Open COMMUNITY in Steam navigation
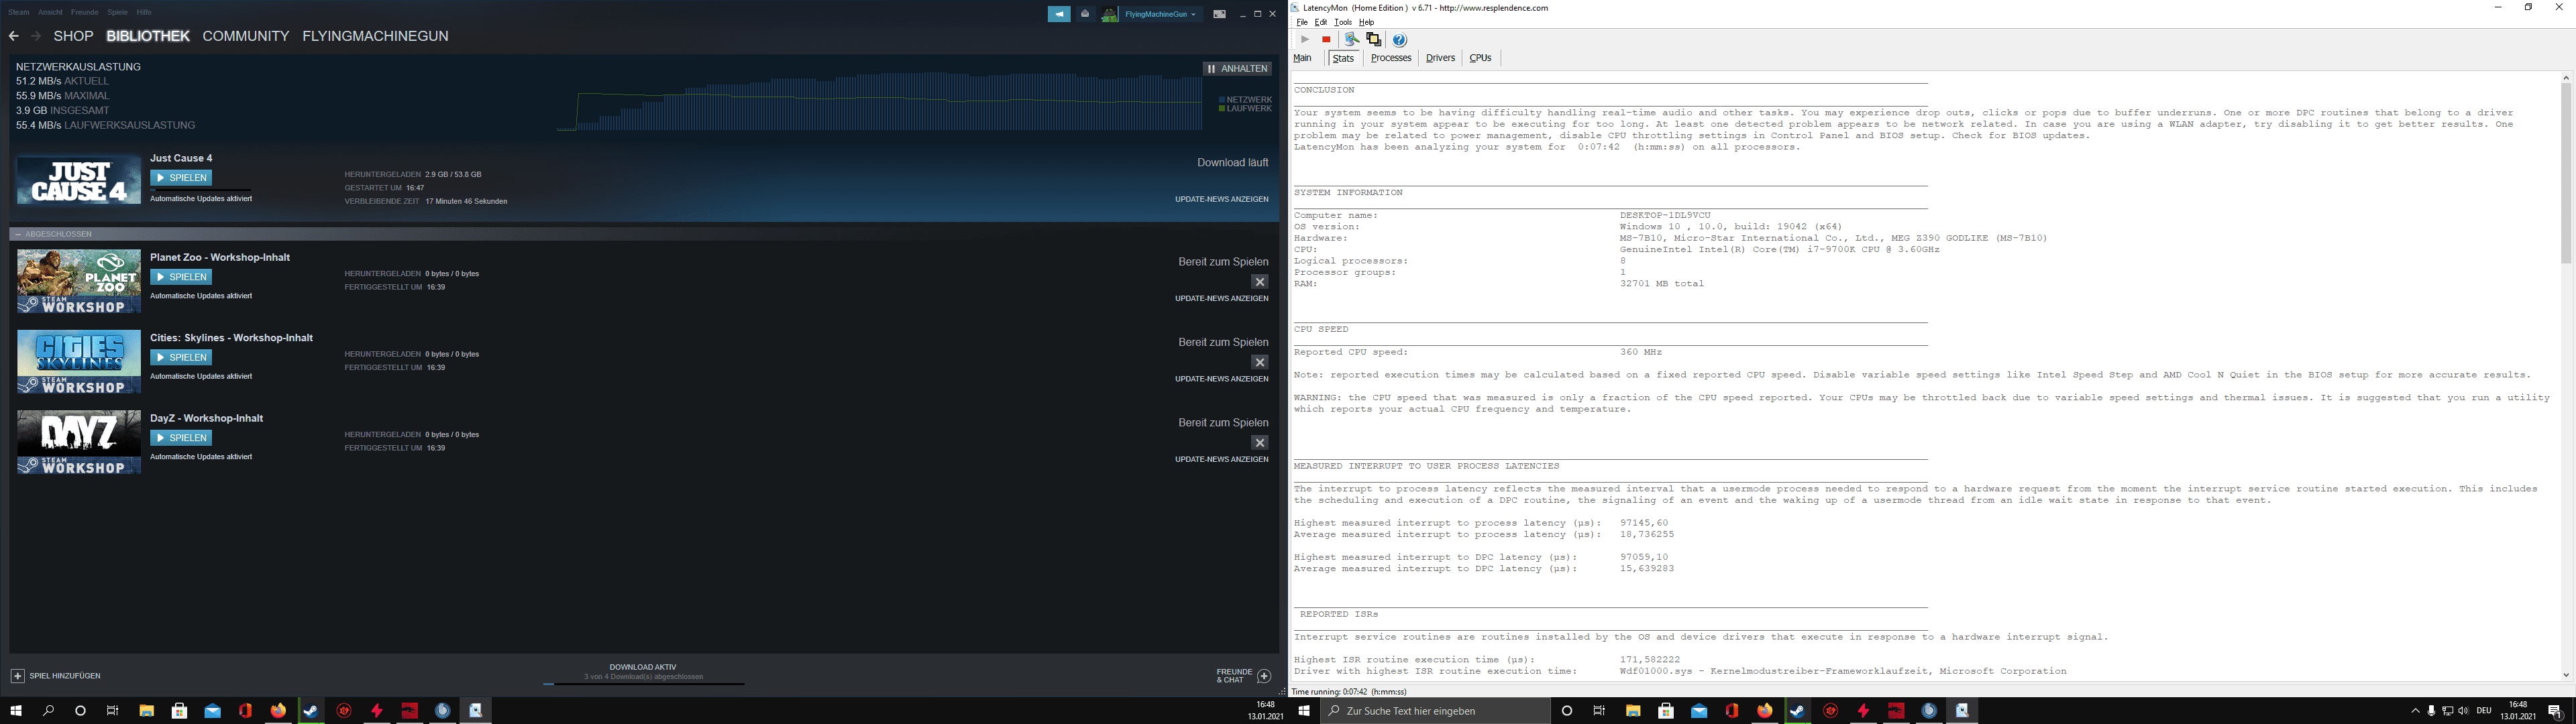The image size is (2576, 724). point(246,36)
